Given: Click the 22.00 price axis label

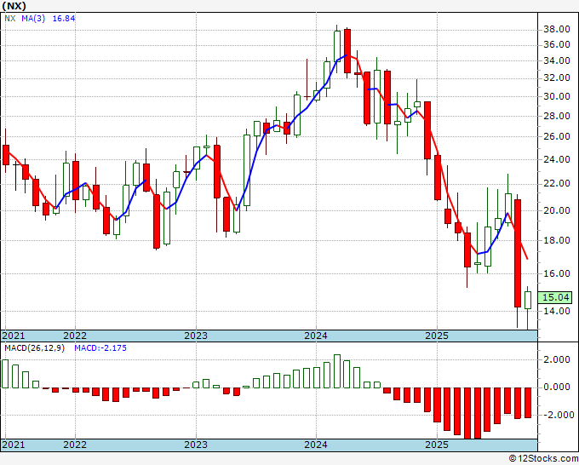Looking at the screenshot, I should coord(557,184).
